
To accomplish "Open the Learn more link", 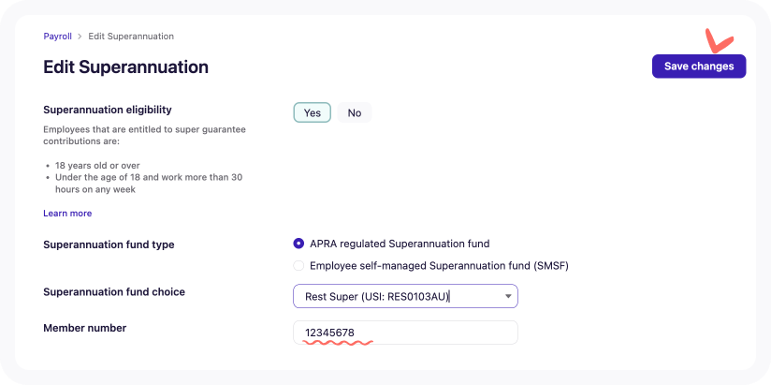I will point(67,214).
